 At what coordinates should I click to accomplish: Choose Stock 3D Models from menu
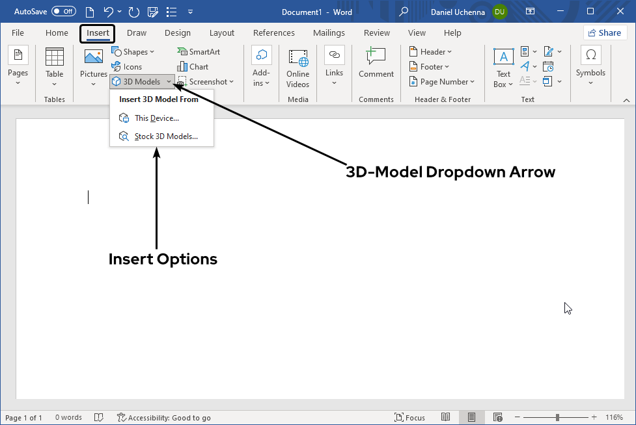pyautogui.click(x=165, y=136)
